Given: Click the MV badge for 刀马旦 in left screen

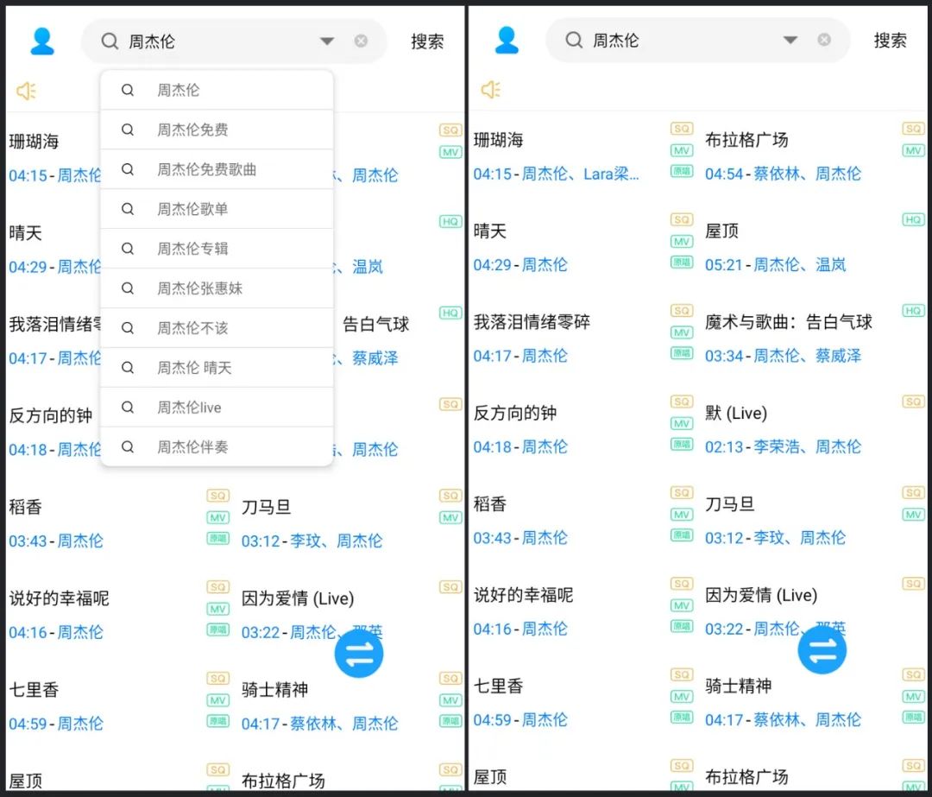Looking at the screenshot, I should point(450,517).
